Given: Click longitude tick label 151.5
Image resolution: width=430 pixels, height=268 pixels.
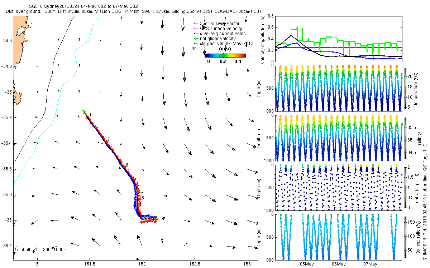Looking at the screenshot, I should tap(90, 264).
